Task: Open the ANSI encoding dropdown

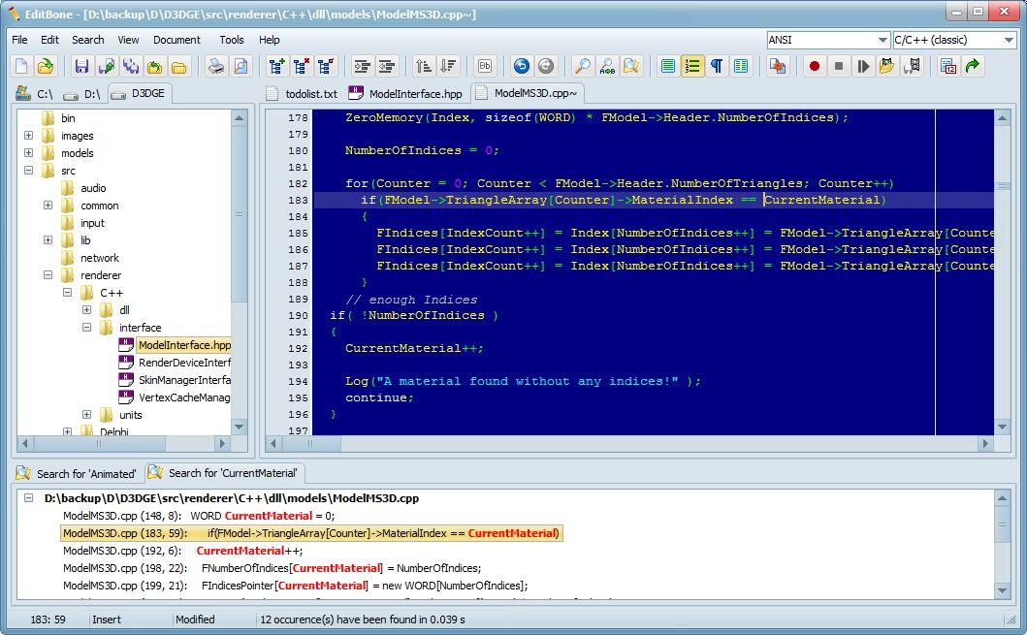Action: (828, 40)
